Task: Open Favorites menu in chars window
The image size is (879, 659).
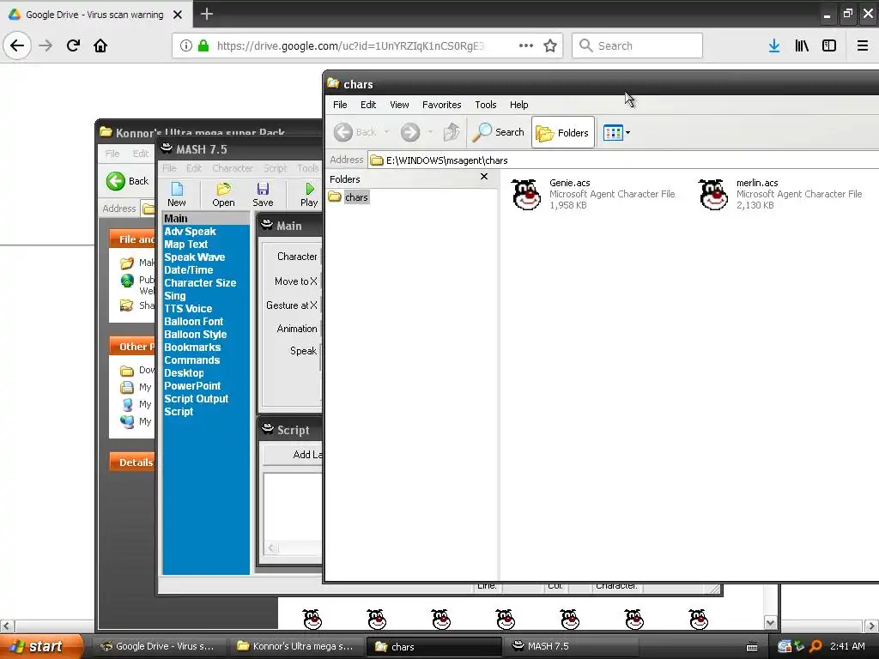Action: point(442,105)
